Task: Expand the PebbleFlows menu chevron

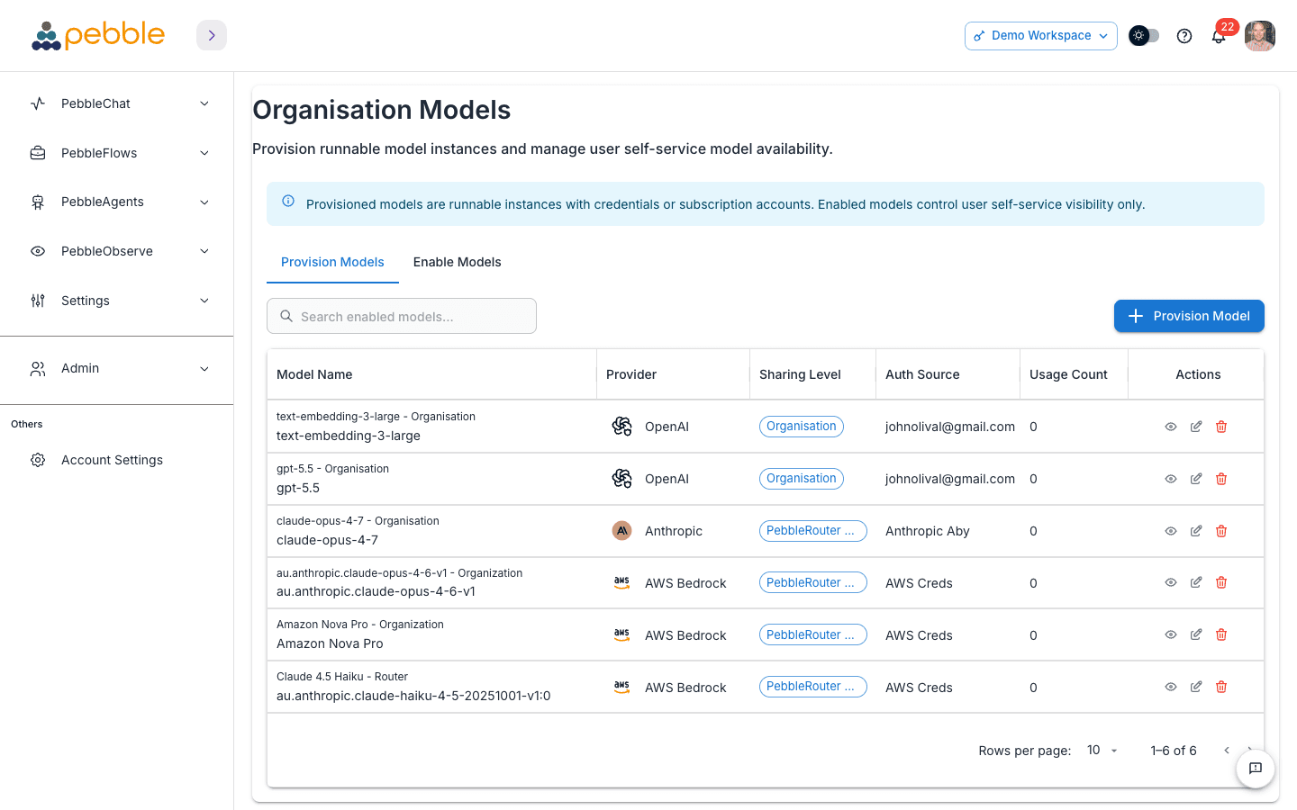Action: (x=204, y=153)
